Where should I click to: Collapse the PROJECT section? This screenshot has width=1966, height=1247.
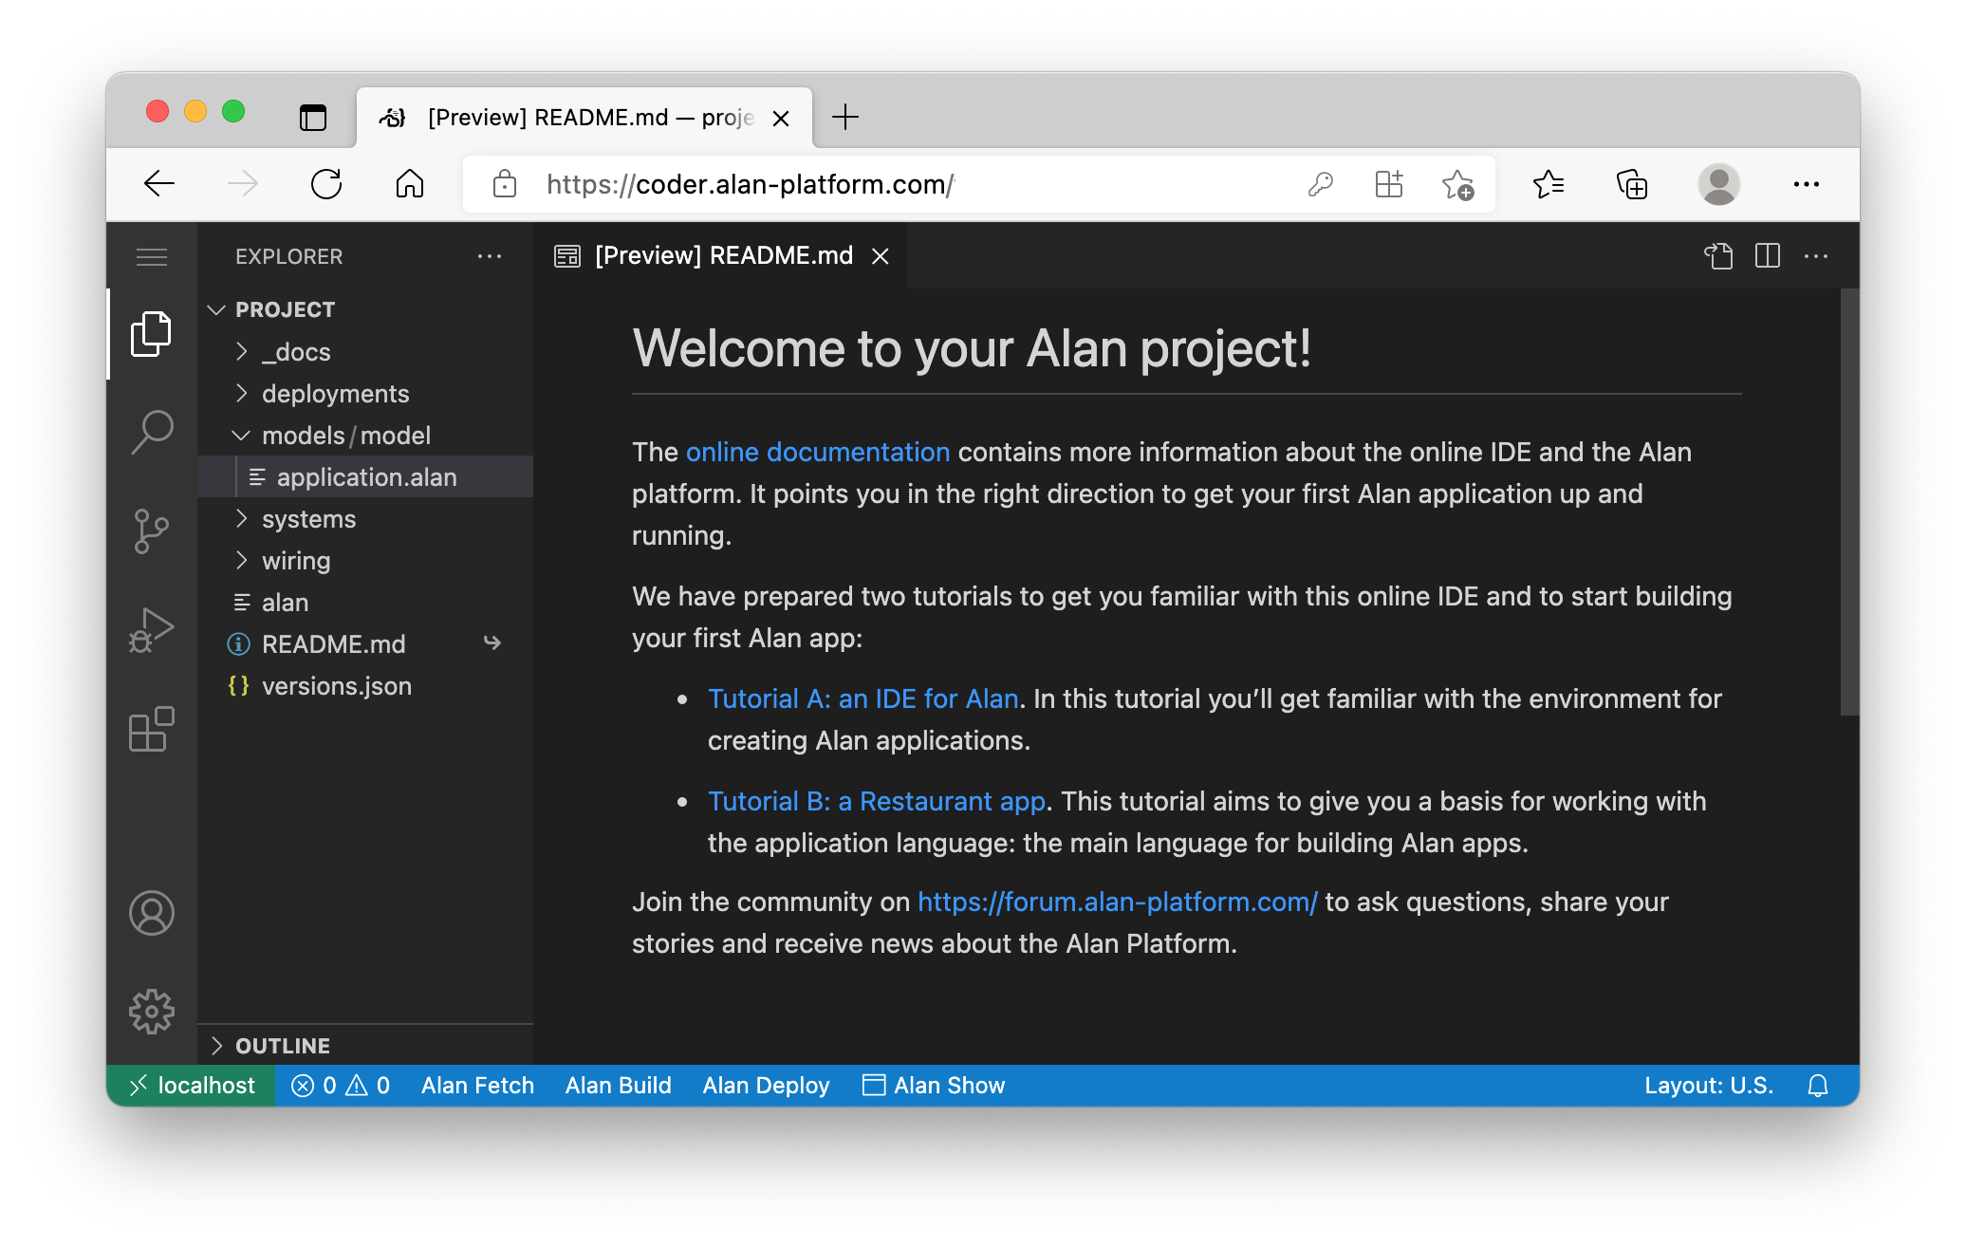[x=365, y=309]
